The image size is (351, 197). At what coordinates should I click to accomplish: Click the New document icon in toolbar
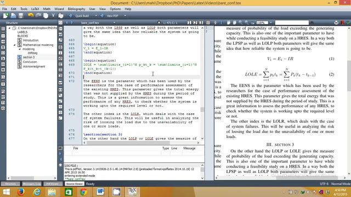tap(5, 15)
